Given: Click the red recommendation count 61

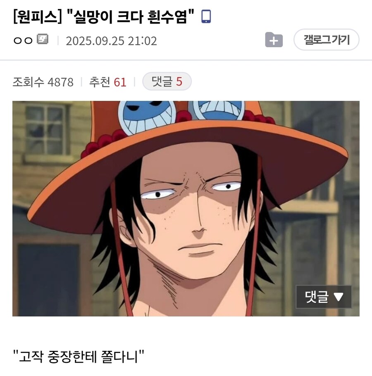Looking at the screenshot, I should (x=120, y=82).
